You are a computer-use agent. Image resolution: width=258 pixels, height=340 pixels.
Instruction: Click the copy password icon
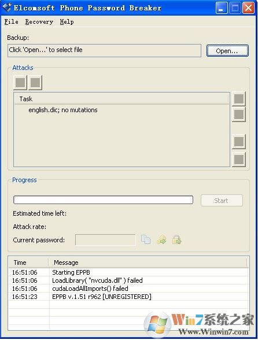pyautogui.click(x=146, y=239)
